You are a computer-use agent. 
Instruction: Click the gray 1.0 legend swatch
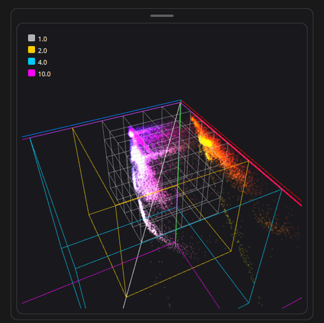[x=32, y=38]
